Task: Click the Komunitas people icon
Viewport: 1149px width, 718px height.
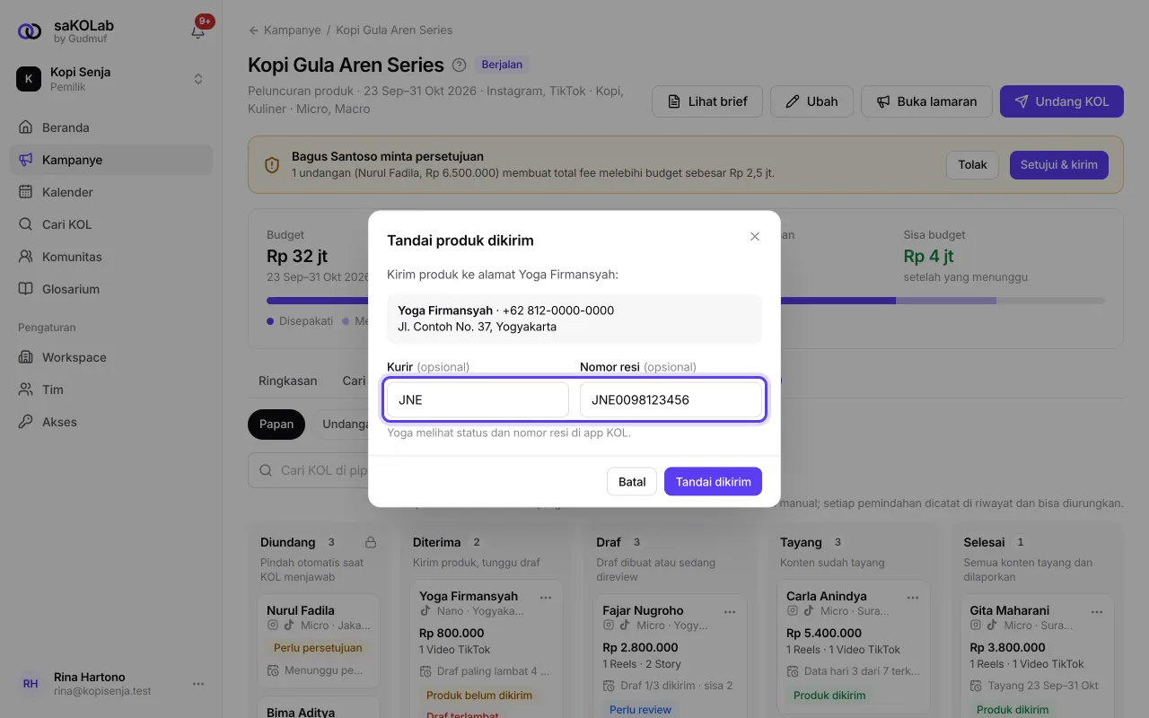Action: (26, 257)
